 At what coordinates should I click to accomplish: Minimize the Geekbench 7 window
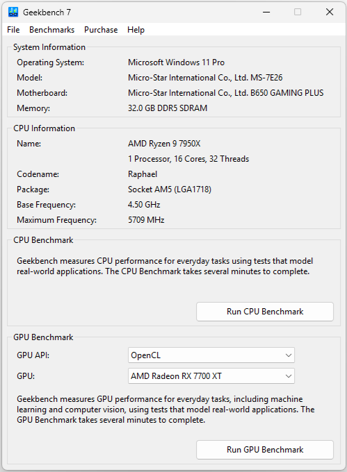pos(266,12)
